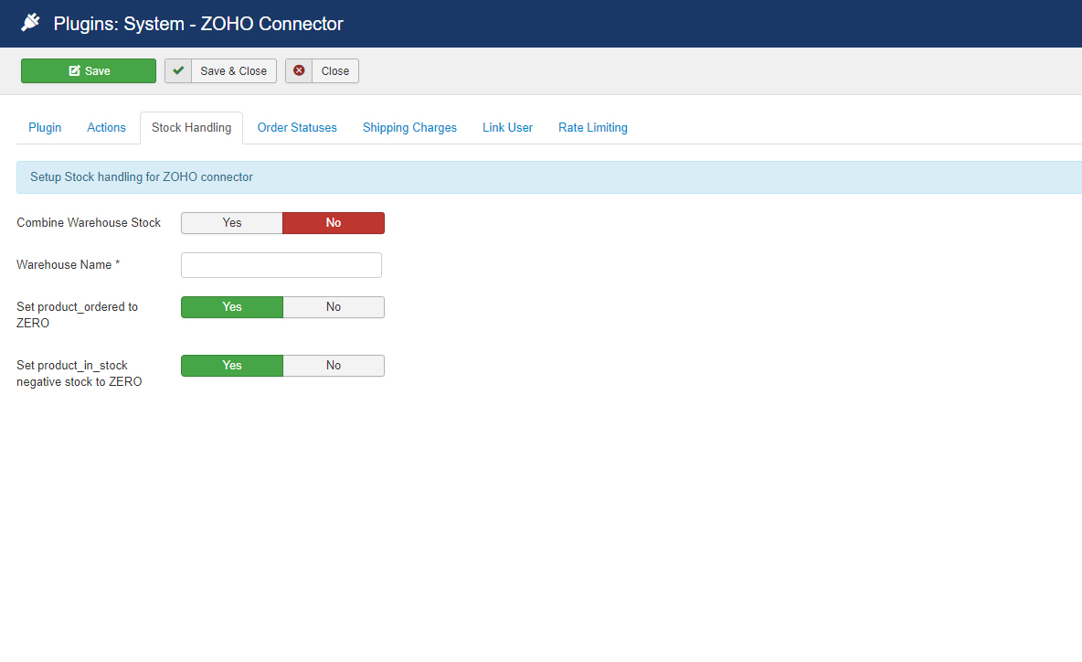Screen dimensions: 1082x662
Task: Set Combine Warehouse Stock to Yes
Action: point(232,223)
